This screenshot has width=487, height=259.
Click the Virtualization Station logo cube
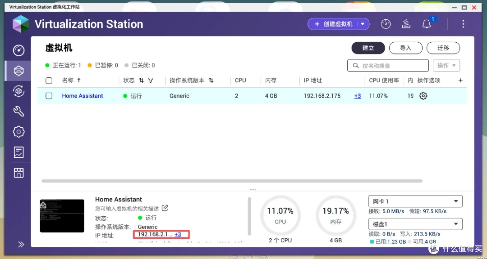coord(20,24)
